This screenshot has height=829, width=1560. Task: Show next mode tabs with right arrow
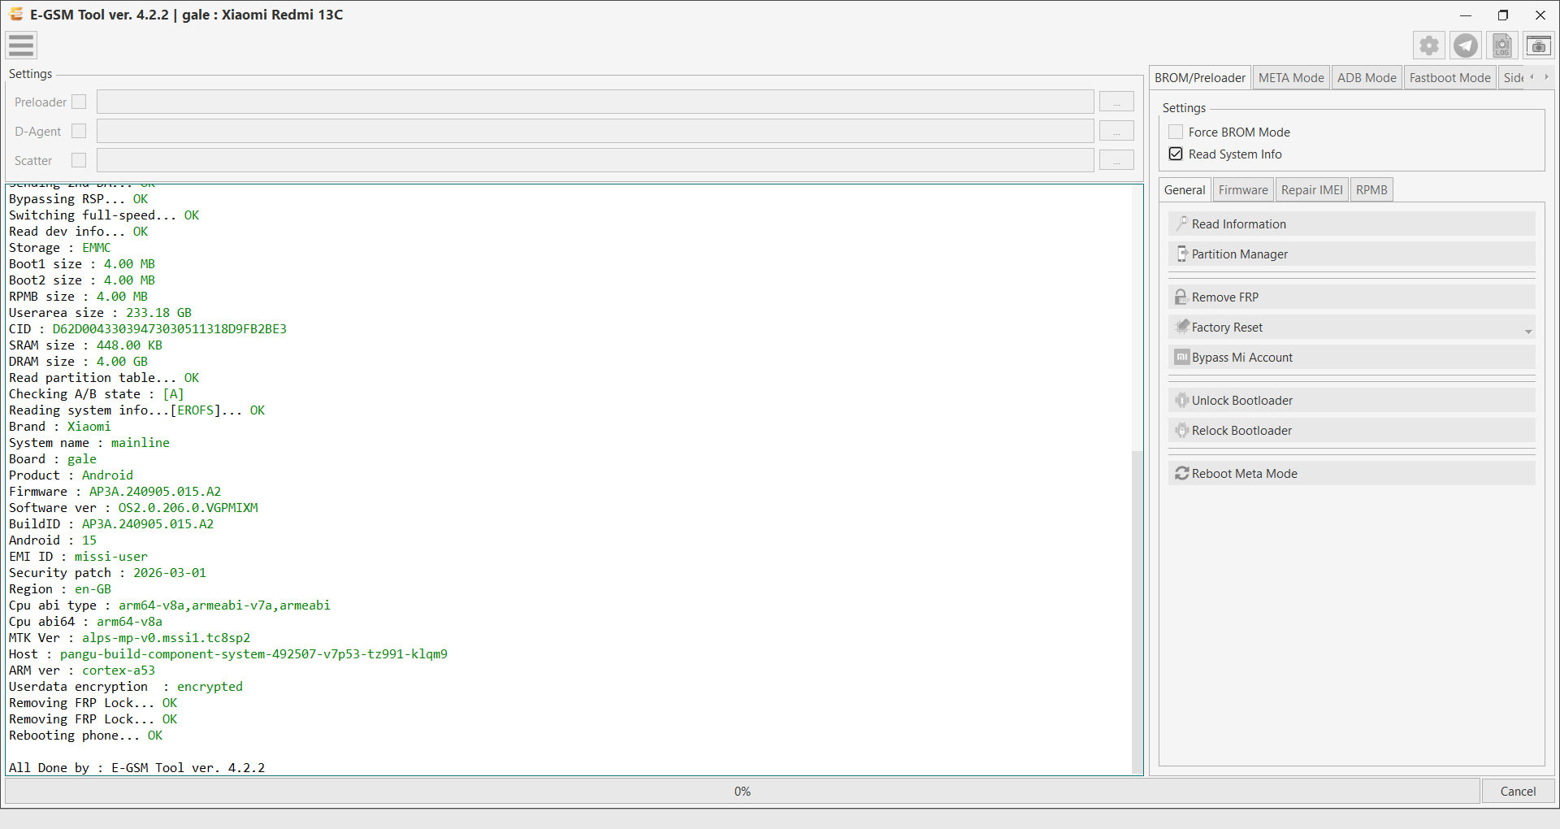pos(1546,77)
